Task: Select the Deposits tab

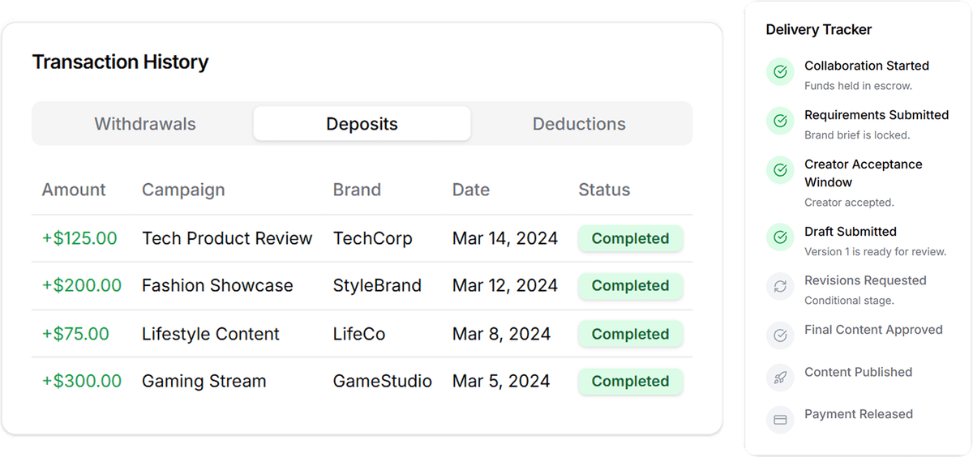Action: [362, 124]
